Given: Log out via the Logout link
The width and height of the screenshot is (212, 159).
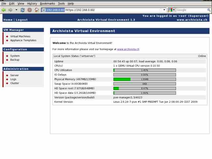Looking at the screenshot, I should click(22, 20).
